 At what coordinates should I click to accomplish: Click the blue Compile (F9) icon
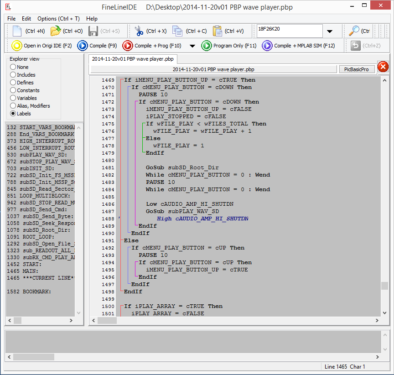tap(83, 46)
